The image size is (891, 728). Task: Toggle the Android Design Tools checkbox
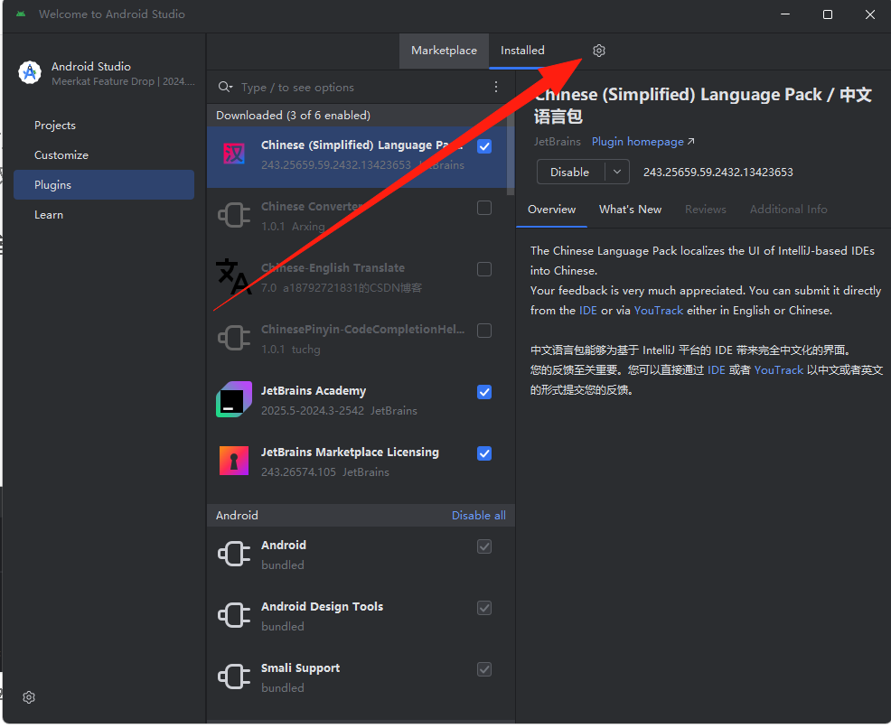(484, 608)
